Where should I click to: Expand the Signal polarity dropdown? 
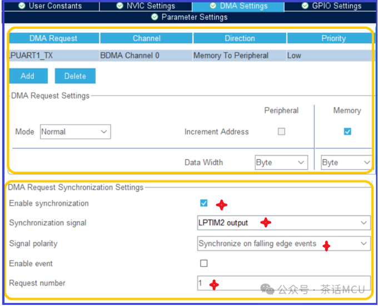[283, 243]
